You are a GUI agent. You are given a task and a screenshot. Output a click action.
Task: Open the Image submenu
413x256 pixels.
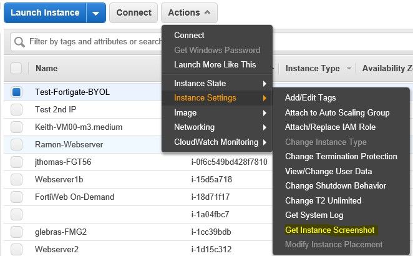pos(217,112)
